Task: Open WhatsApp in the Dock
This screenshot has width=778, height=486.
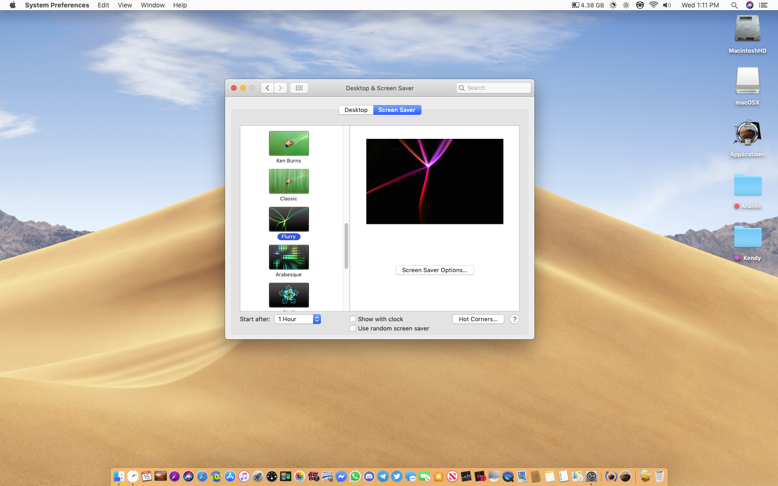Action: tap(355, 476)
